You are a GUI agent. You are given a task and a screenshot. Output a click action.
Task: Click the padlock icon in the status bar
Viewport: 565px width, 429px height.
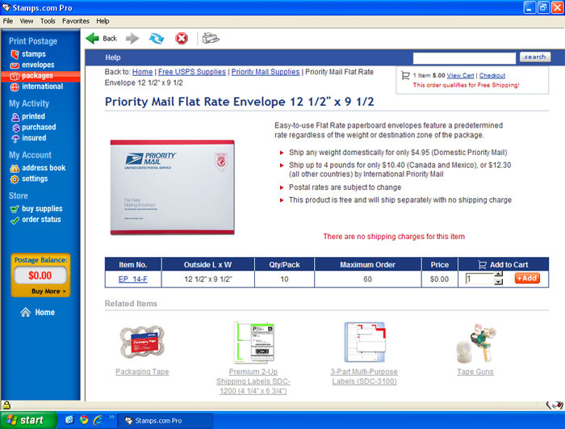pos(6,406)
